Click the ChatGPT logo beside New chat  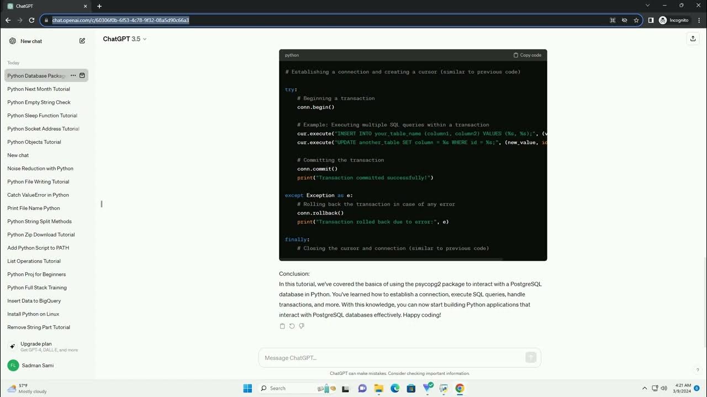13,41
